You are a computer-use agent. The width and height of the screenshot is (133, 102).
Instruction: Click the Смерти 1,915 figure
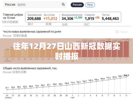(92, 17)
